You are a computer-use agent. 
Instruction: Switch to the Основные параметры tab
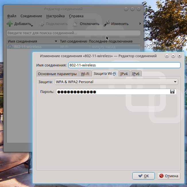[57, 74]
